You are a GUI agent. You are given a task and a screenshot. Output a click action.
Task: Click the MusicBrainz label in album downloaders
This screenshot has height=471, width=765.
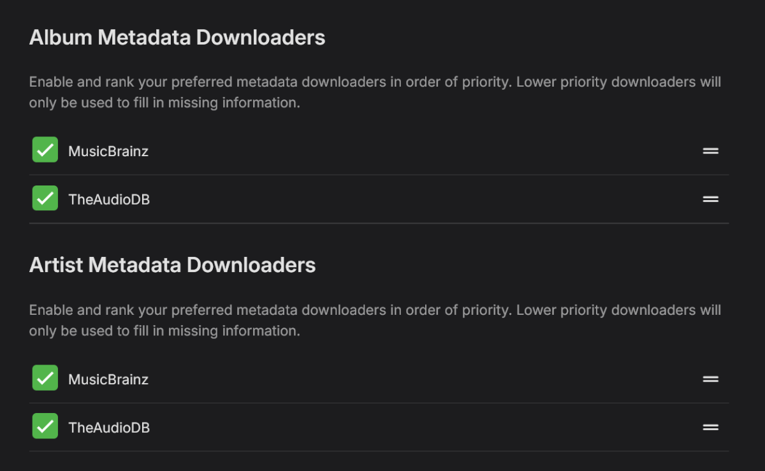(x=108, y=152)
